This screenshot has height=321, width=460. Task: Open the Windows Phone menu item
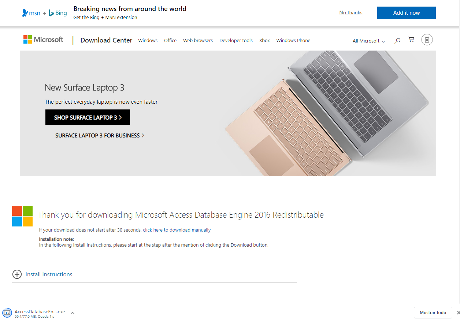pyautogui.click(x=293, y=41)
